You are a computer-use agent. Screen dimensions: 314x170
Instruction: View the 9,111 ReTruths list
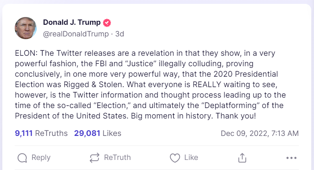[x=41, y=133]
